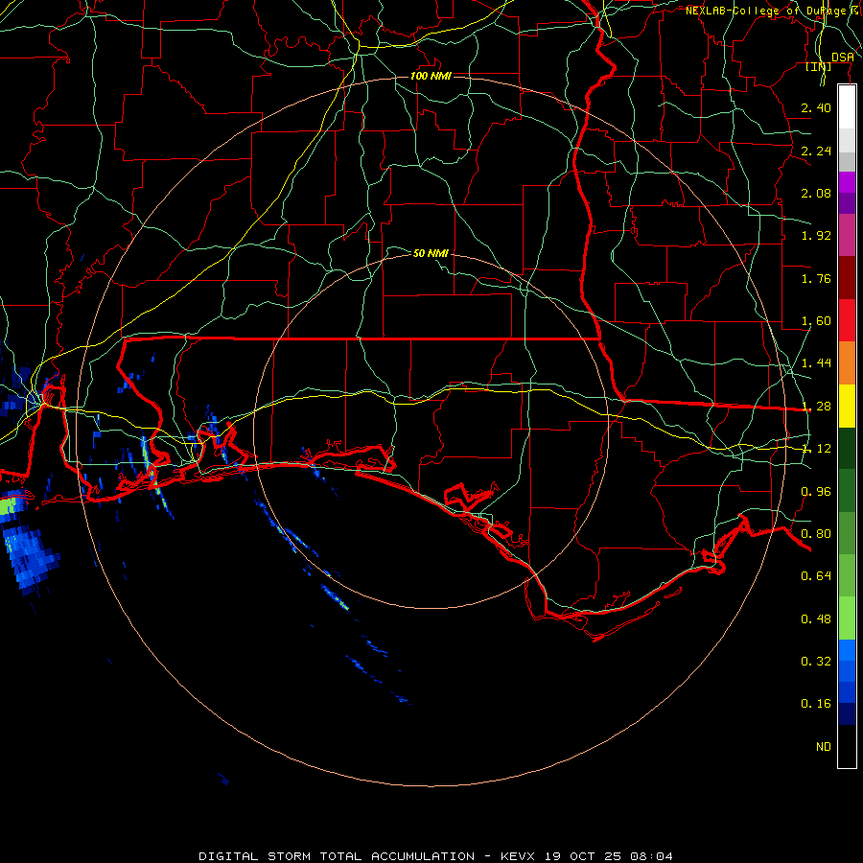Pick the bright magenta legend swatch
The height and width of the screenshot is (863, 863).
coord(847,182)
